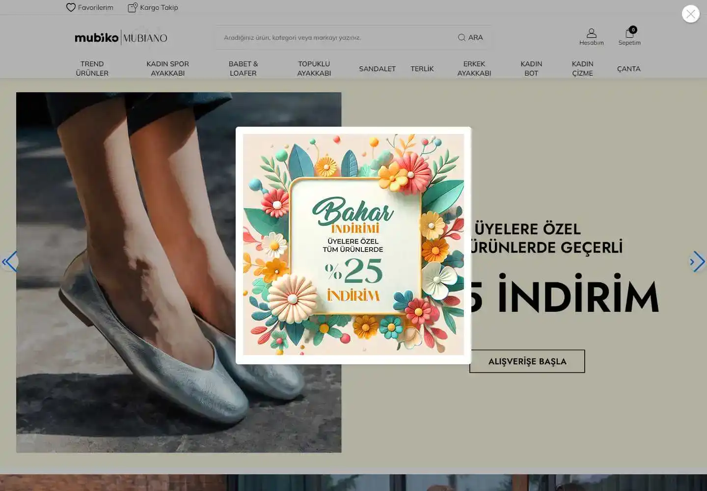Click the Kargo Takip link text
The height and width of the screenshot is (491, 707).
coord(159,7)
